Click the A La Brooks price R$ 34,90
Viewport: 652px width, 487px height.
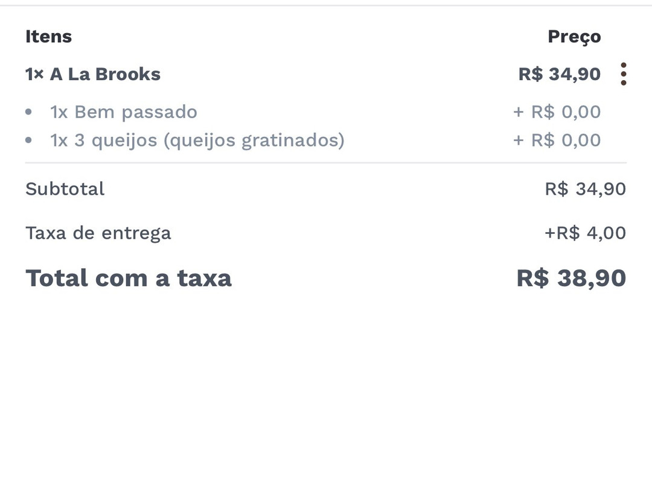tap(559, 74)
